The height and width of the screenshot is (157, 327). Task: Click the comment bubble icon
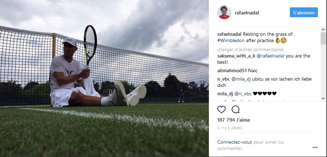point(236,109)
